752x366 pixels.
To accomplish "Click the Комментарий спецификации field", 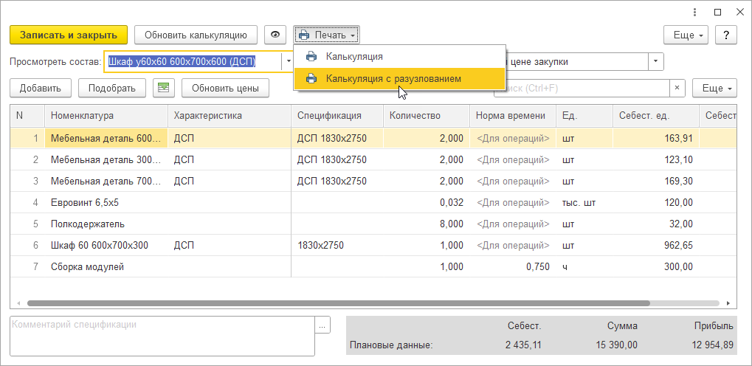I will (162, 336).
